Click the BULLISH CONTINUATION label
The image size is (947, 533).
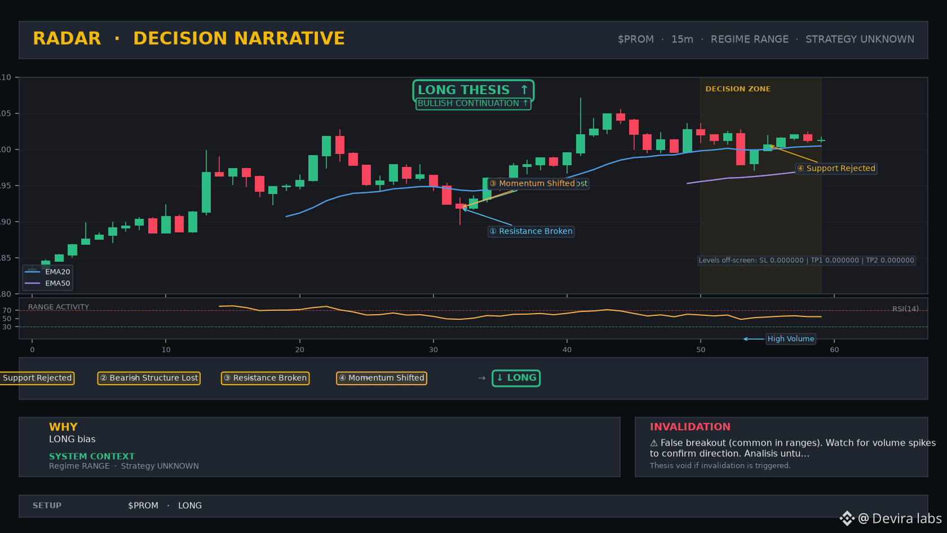click(473, 103)
